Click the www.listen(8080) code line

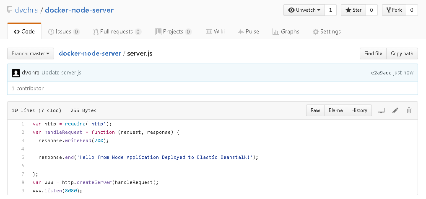pyautogui.click(x=57, y=191)
